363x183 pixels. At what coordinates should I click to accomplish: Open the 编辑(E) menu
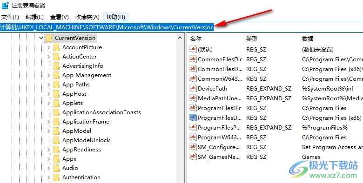pos(34,17)
